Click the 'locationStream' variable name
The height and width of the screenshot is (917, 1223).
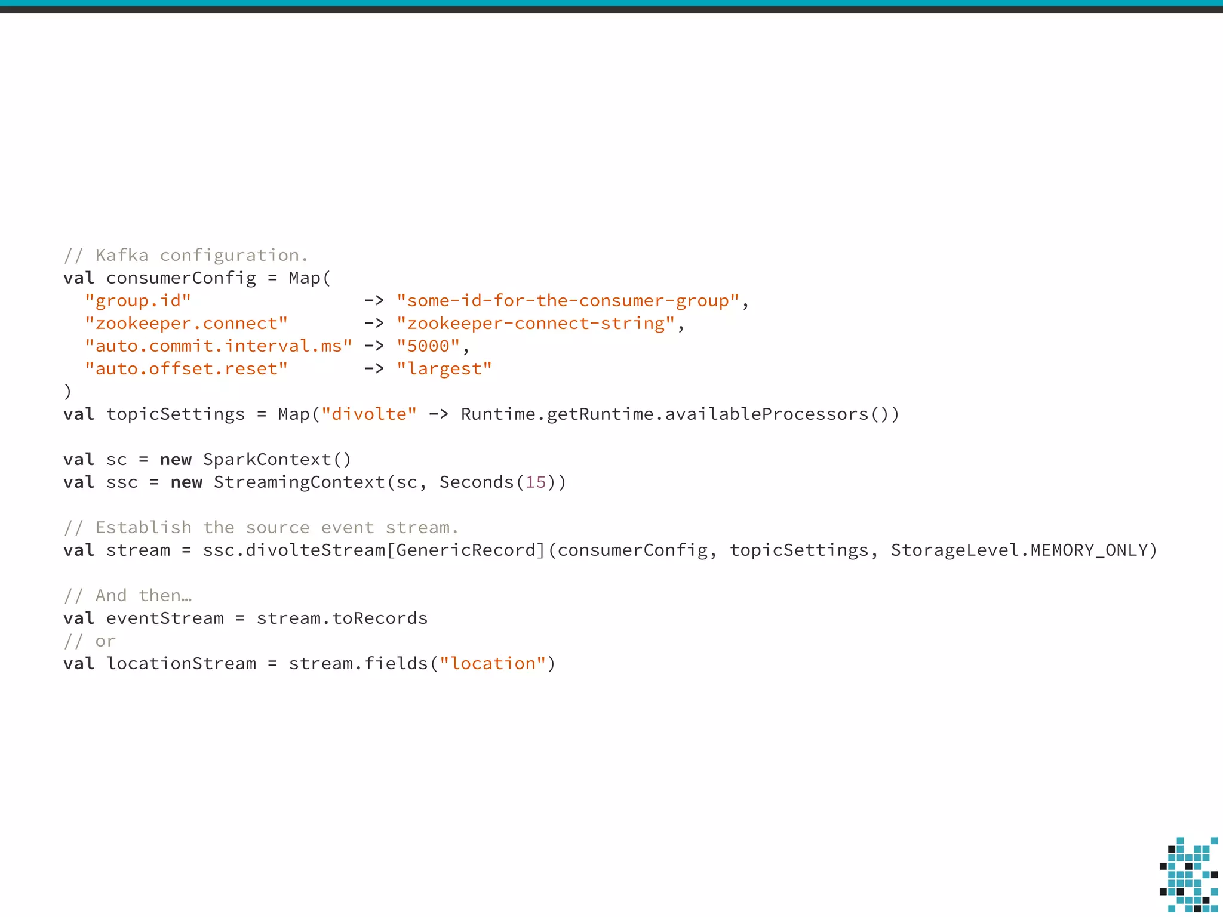(181, 664)
